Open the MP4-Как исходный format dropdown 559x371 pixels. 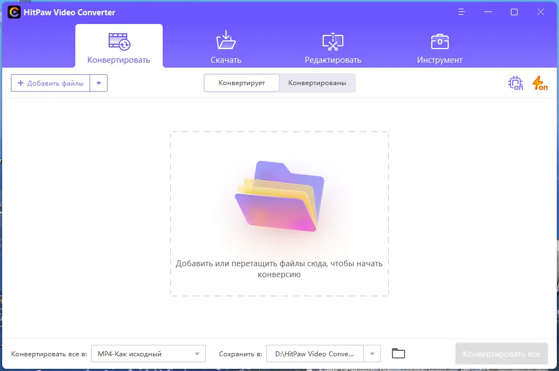point(147,354)
